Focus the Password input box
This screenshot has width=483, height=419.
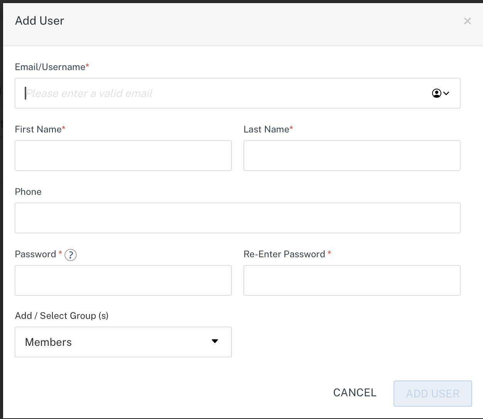(123, 280)
